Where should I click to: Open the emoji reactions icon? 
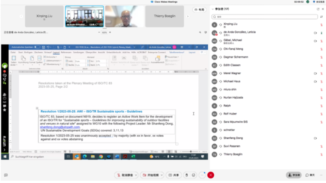click(194, 175)
